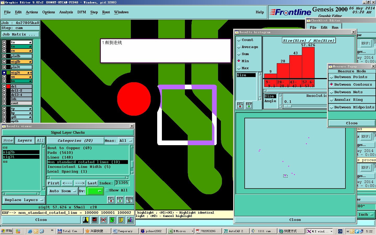Open the Actions menu
This screenshot has height=235, width=376.
tap(32, 12)
